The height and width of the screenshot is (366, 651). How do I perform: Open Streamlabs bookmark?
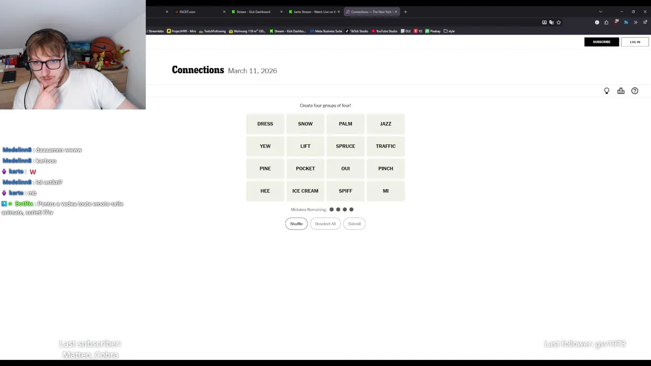pos(155,31)
